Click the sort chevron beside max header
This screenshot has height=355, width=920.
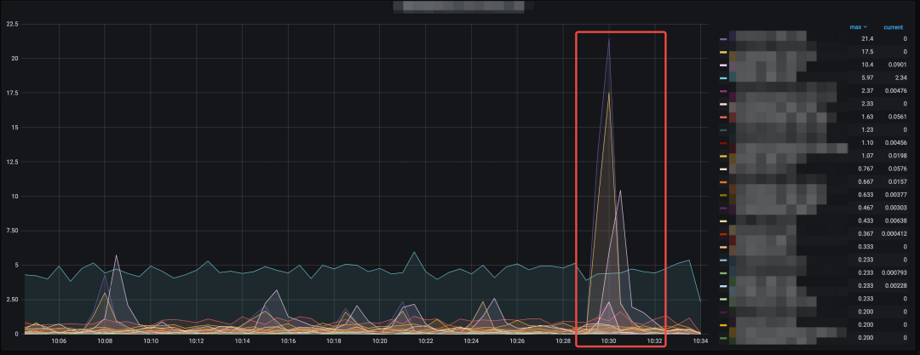865,27
